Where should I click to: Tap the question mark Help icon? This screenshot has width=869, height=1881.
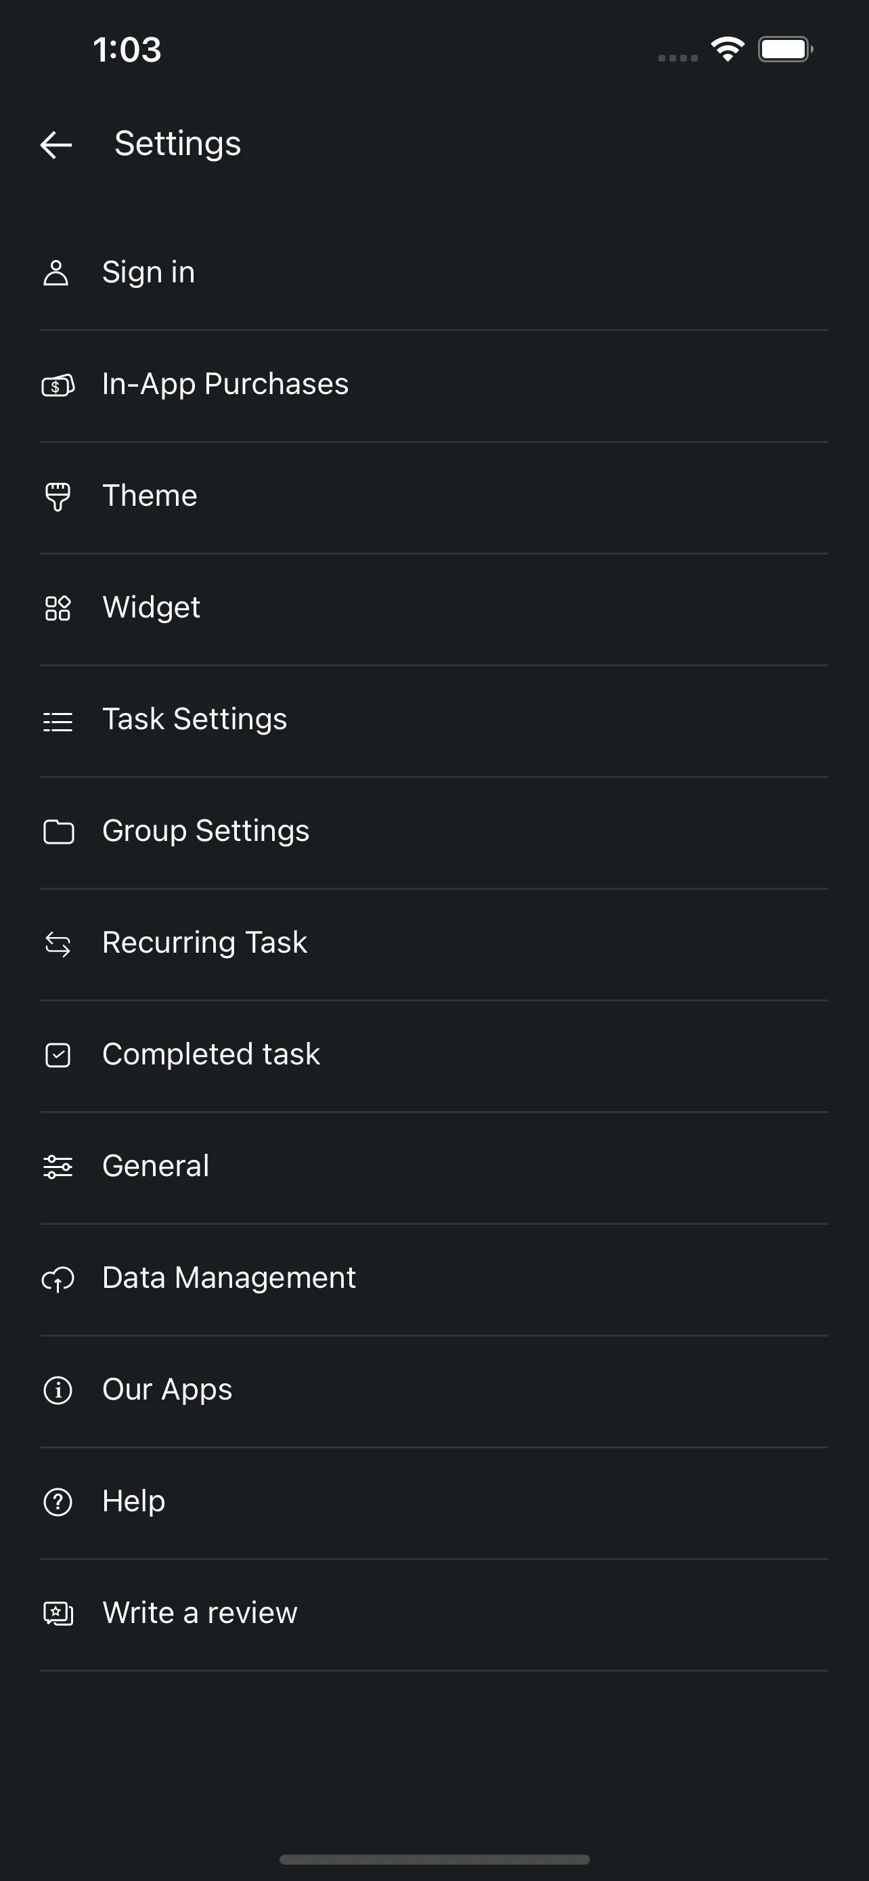click(58, 1502)
